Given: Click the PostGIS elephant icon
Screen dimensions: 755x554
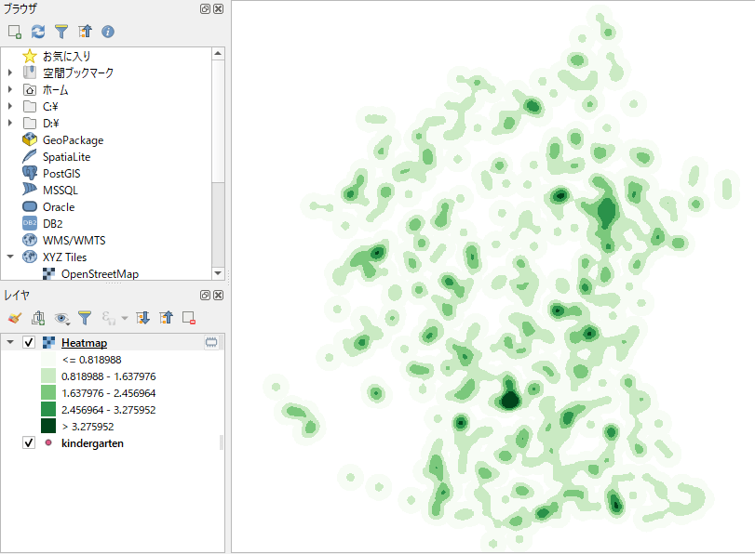Looking at the screenshot, I should tap(30, 173).
